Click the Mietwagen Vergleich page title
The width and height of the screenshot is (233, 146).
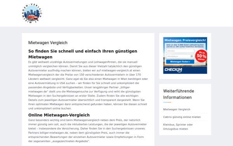pyautogui.click(x=48, y=43)
